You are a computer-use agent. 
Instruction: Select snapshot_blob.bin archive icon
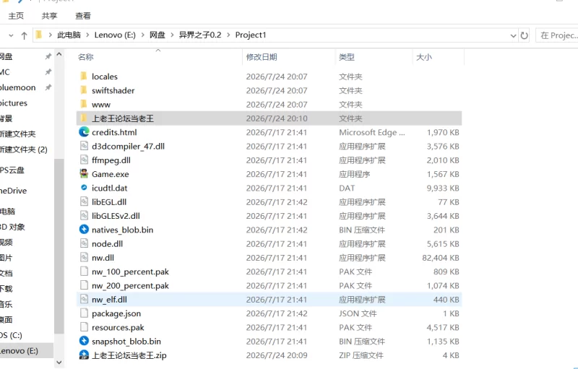tap(84, 341)
